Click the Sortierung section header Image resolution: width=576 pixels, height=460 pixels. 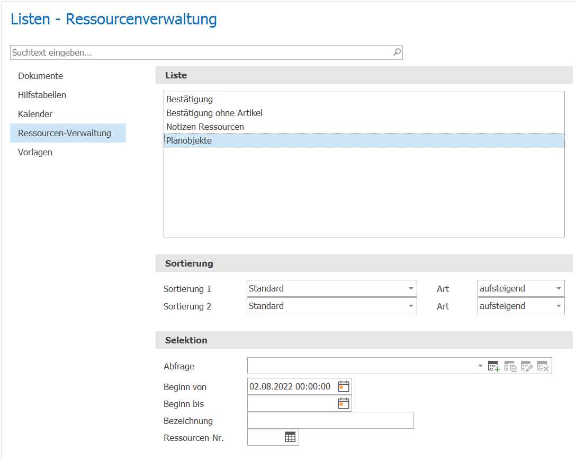(x=364, y=263)
